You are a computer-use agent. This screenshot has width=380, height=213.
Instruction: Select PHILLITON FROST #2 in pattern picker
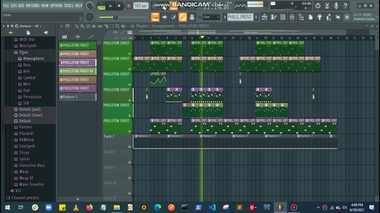(78, 71)
